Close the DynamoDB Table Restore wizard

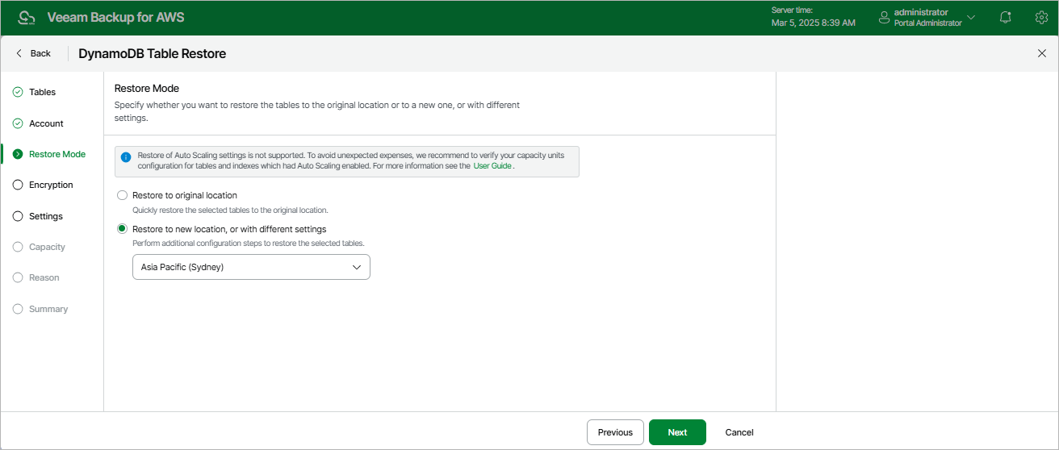pyautogui.click(x=1041, y=53)
